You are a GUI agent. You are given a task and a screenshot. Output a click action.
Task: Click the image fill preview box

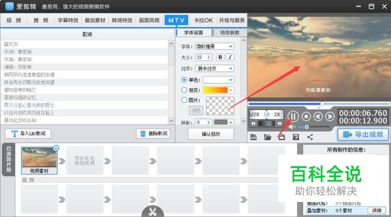click(220, 106)
